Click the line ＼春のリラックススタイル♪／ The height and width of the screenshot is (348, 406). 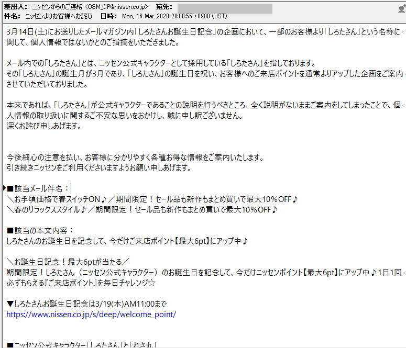[x=142, y=209]
